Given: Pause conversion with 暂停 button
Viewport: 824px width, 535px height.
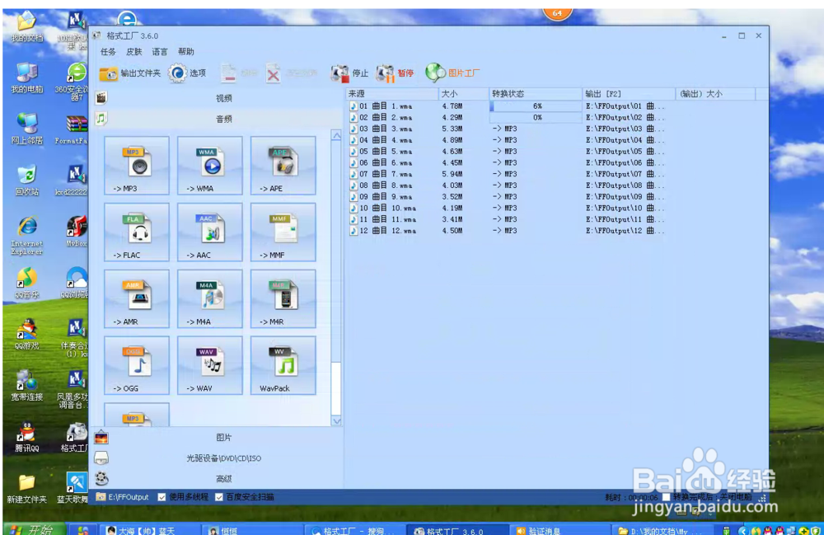Looking at the screenshot, I should coord(396,73).
